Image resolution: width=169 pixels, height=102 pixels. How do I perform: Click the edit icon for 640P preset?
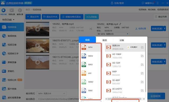click(x=142, y=73)
